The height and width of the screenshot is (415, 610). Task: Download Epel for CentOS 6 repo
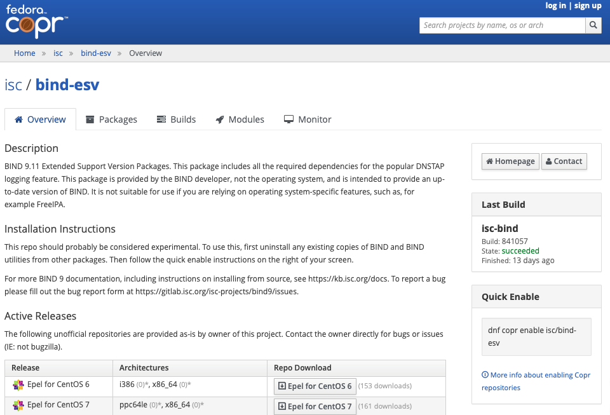(315, 386)
